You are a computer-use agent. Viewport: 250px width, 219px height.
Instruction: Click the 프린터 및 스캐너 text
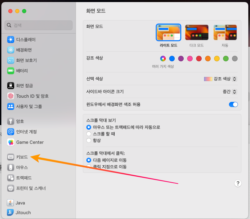31,188
